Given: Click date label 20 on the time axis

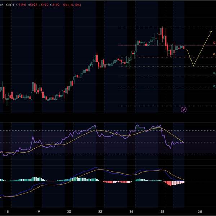Looking at the screenshot, I should 69,211.
